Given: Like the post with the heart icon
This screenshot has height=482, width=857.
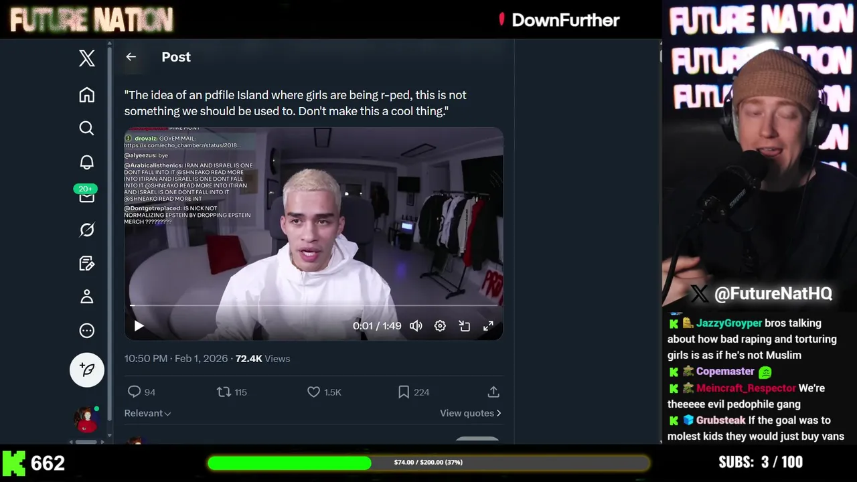Looking at the screenshot, I should pyautogui.click(x=313, y=392).
